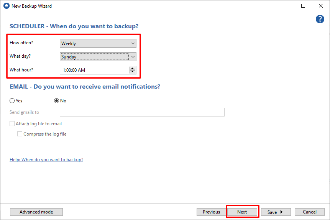
Task: Go back with the Previous button
Action: [211, 212]
